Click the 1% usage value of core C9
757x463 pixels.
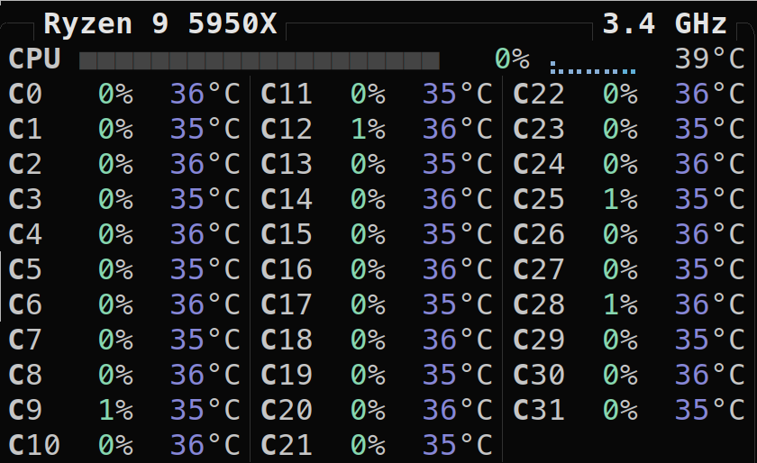[115, 411]
